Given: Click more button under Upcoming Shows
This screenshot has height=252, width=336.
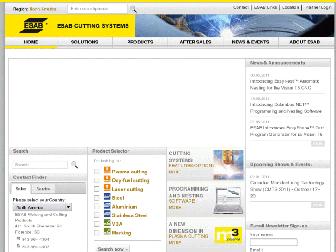Looking at the screenshot, I should [318, 205].
